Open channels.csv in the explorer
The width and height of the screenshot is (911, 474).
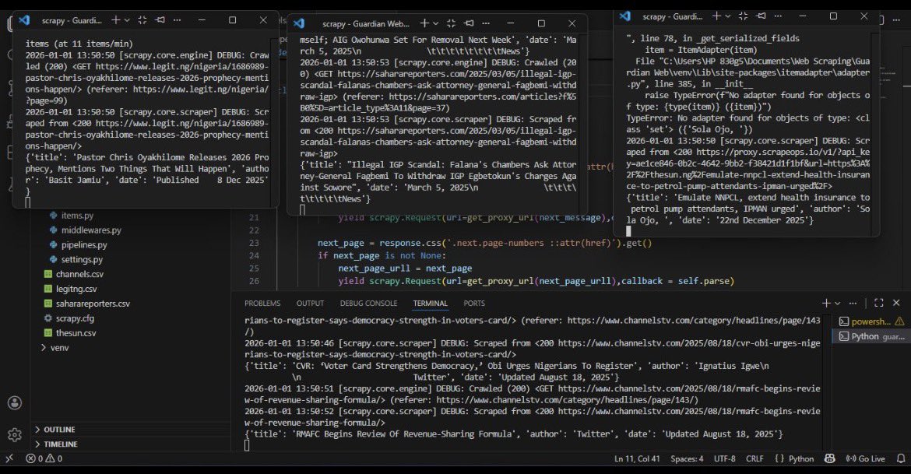[79, 274]
